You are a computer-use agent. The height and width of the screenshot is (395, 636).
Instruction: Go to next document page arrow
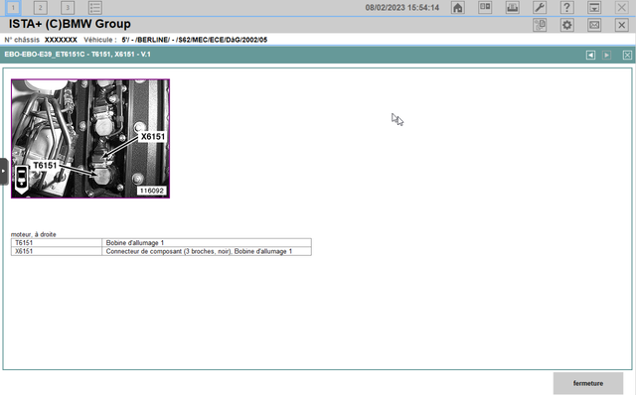[x=606, y=56]
